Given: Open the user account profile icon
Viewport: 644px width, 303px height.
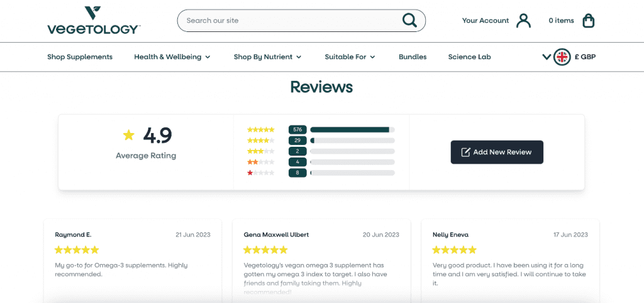Looking at the screenshot, I should coord(523,21).
